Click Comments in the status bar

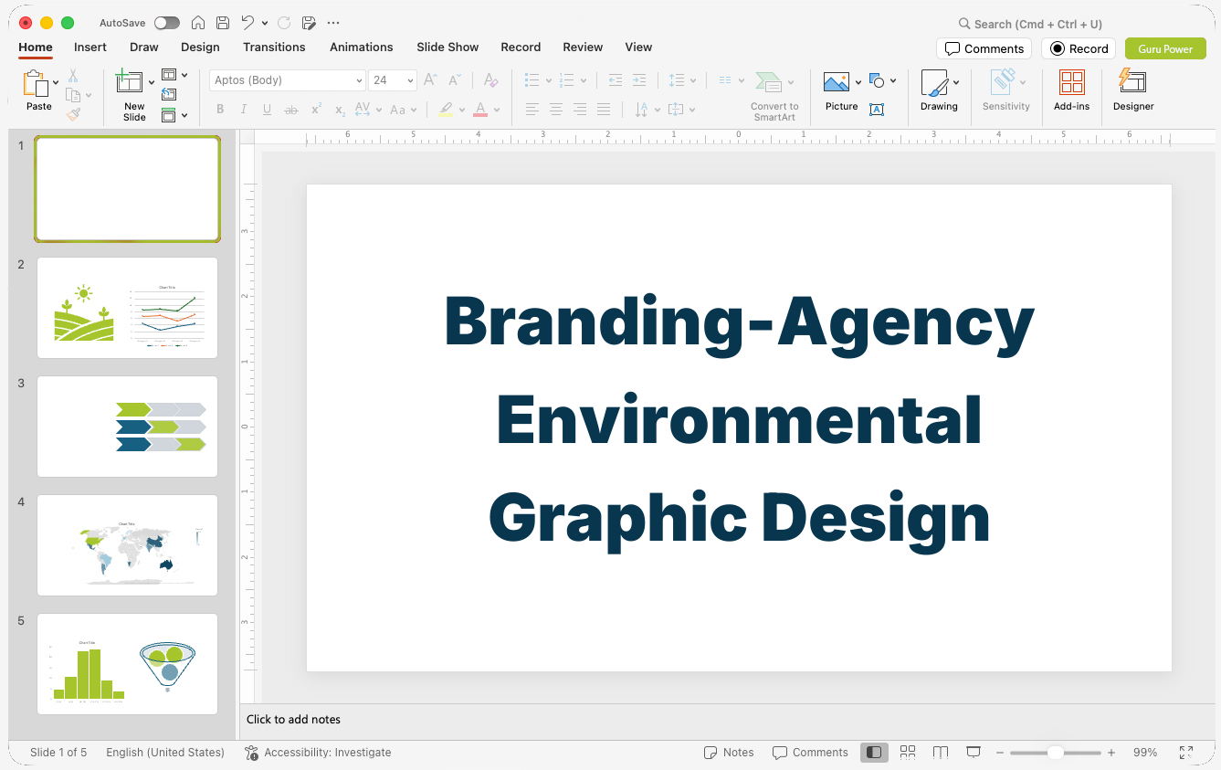coord(811,753)
